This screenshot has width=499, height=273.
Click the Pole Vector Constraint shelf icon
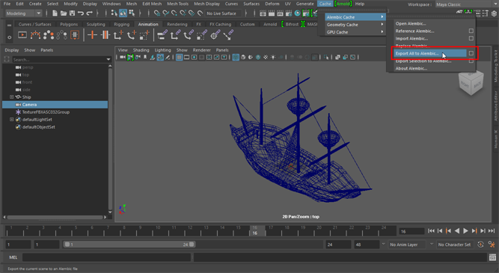pos(228,35)
